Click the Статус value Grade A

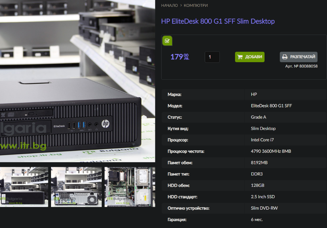point(258,117)
